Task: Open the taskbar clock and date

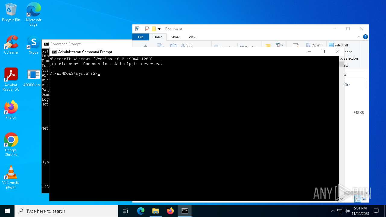Action: coord(360,211)
